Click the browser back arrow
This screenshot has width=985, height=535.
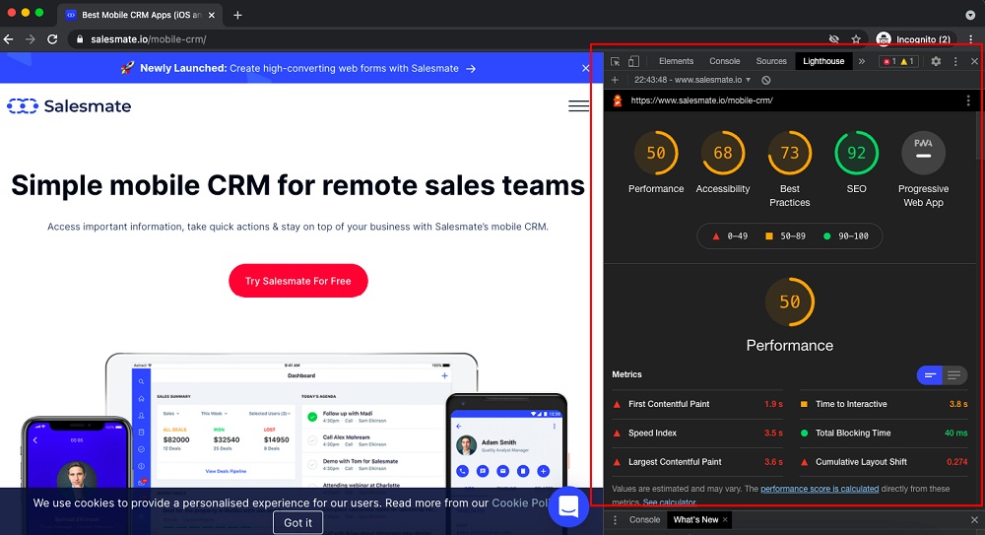pyautogui.click(x=9, y=39)
